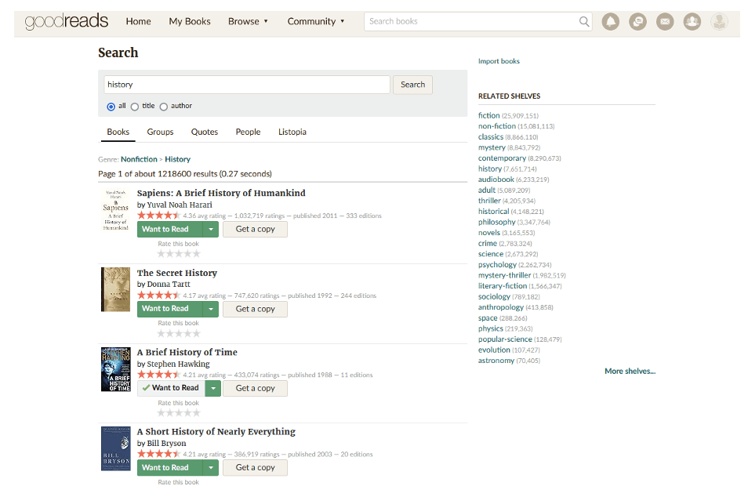Viewport: 748px width, 486px height.
Task: Open shelf dropdown arrow for A Brief History of Time
Action: coord(212,388)
